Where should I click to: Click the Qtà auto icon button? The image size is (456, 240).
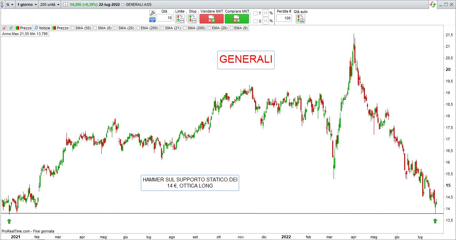[x=300, y=19]
